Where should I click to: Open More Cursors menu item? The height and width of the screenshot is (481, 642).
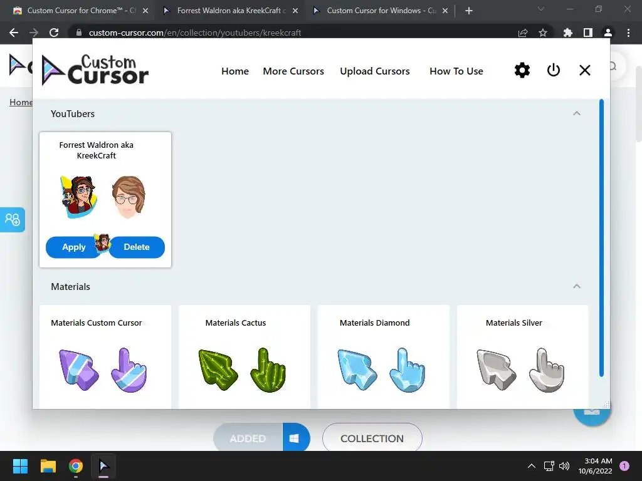(293, 71)
